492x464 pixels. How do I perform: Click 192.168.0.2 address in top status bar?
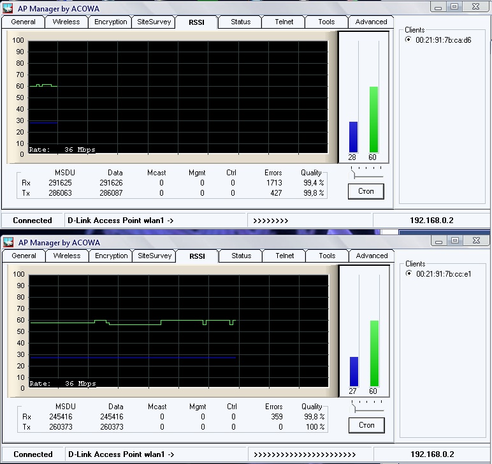[x=431, y=221]
